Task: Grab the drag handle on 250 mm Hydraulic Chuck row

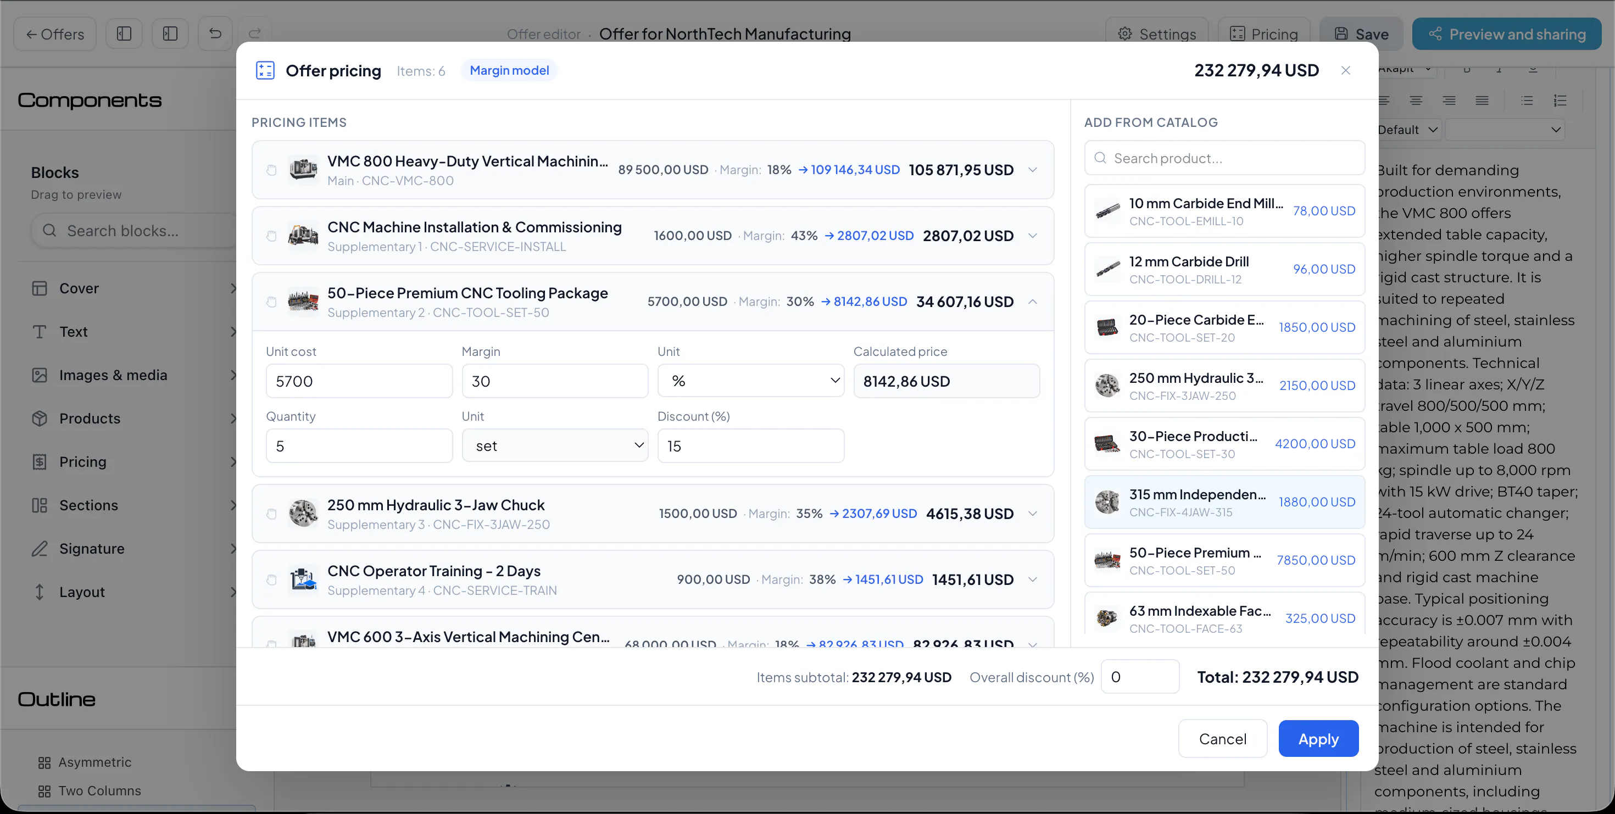Action: [x=271, y=514]
